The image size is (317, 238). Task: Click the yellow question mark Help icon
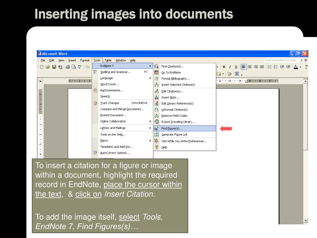tap(156, 147)
